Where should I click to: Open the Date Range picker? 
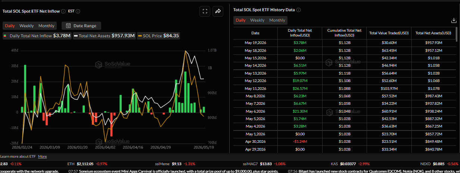[81, 26]
